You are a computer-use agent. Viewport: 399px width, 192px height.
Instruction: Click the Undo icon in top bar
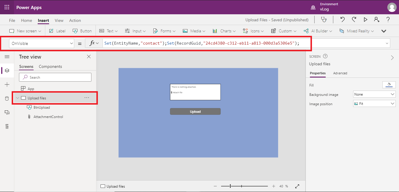coord(342,20)
